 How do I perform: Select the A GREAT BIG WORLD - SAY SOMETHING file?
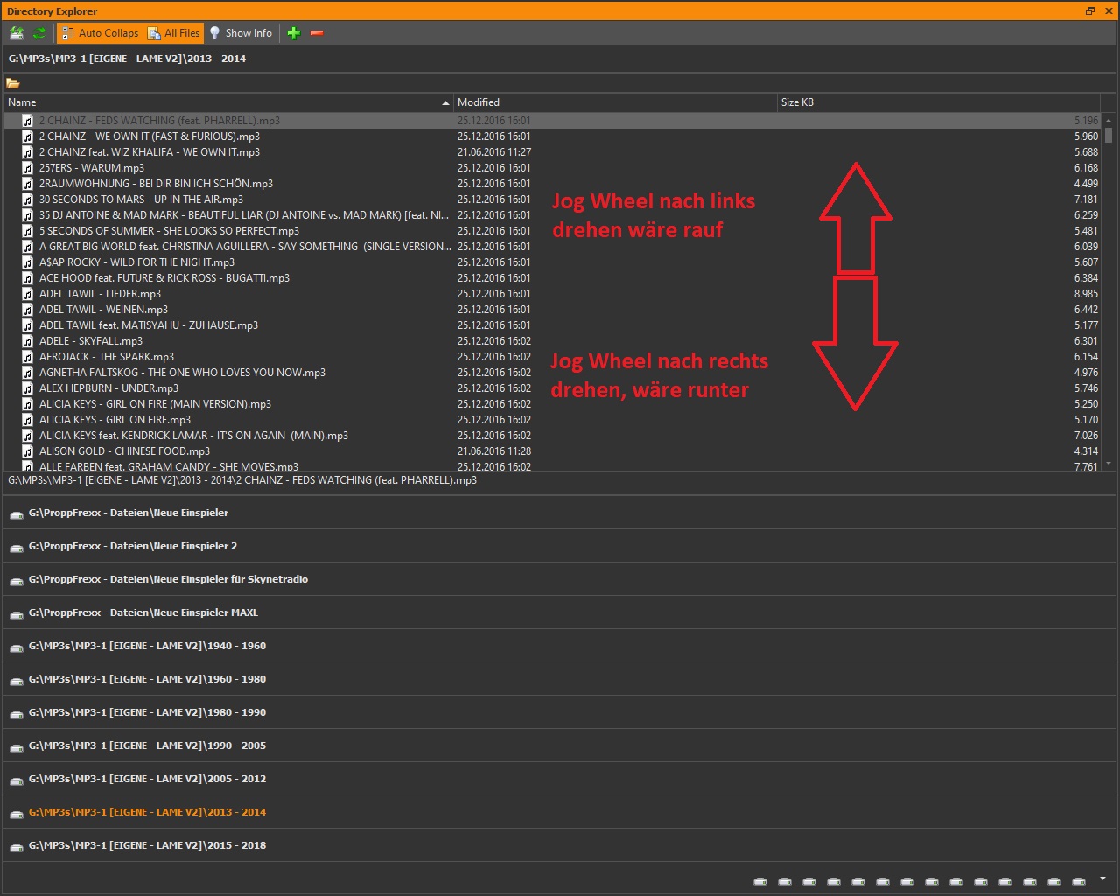coord(553,247)
